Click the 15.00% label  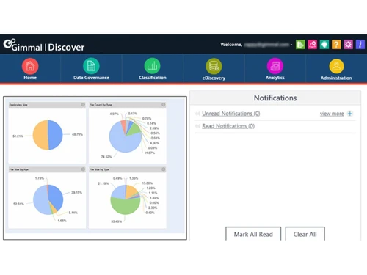tap(148, 183)
